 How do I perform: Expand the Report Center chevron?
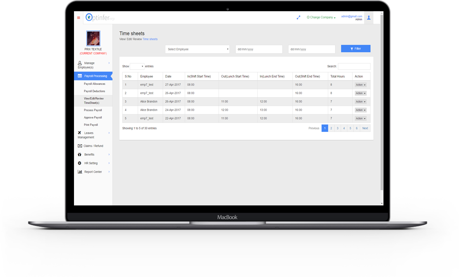109,172
